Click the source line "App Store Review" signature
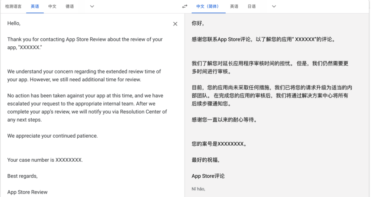The width and height of the screenshot is (371, 197). click(27, 192)
